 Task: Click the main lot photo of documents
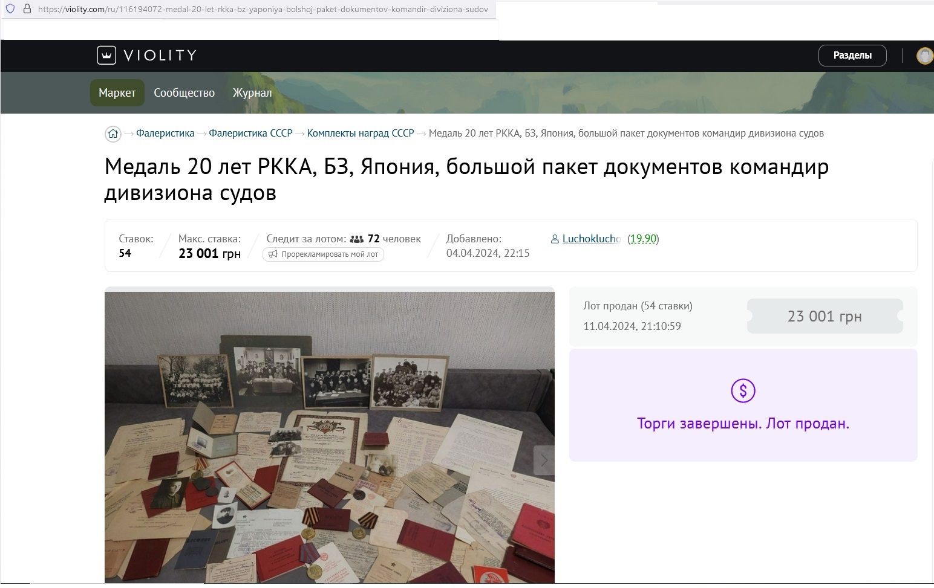330,438
